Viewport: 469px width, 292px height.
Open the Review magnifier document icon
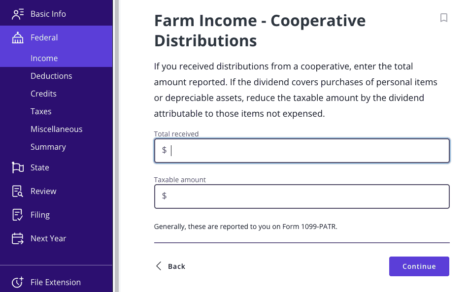pyautogui.click(x=17, y=191)
